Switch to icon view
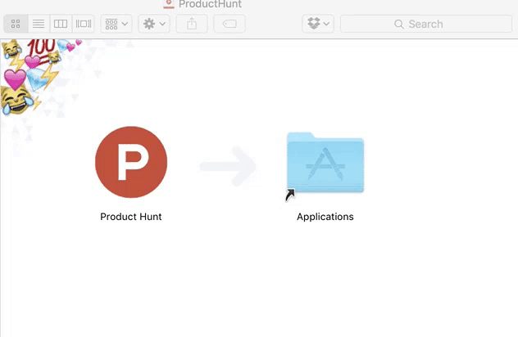The width and height of the screenshot is (518, 337). click(x=16, y=24)
